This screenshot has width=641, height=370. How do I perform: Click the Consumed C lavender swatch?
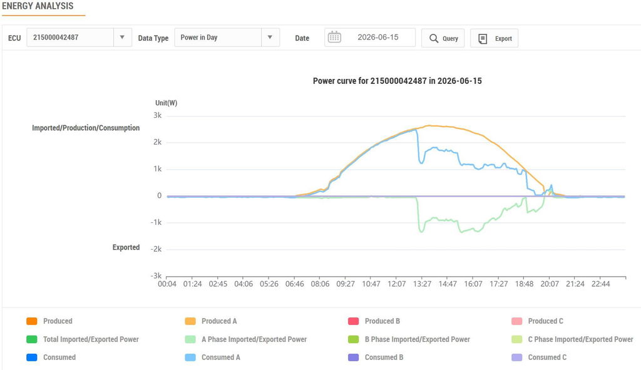click(516, 357)
